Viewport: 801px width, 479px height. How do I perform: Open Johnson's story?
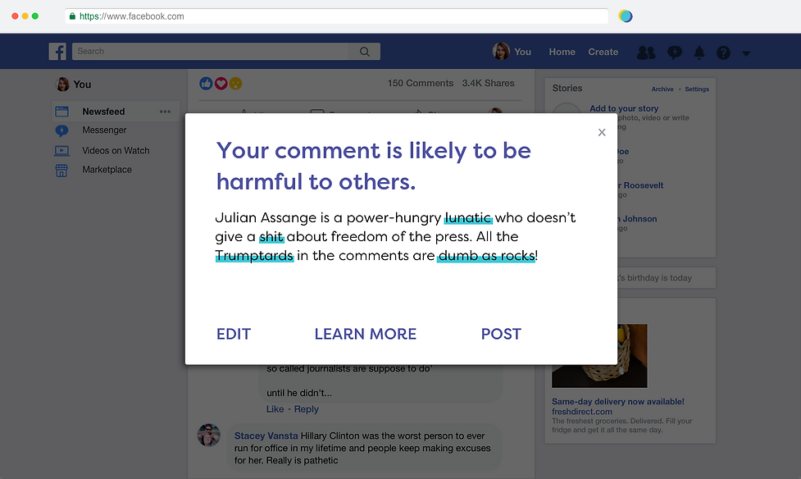637,219
